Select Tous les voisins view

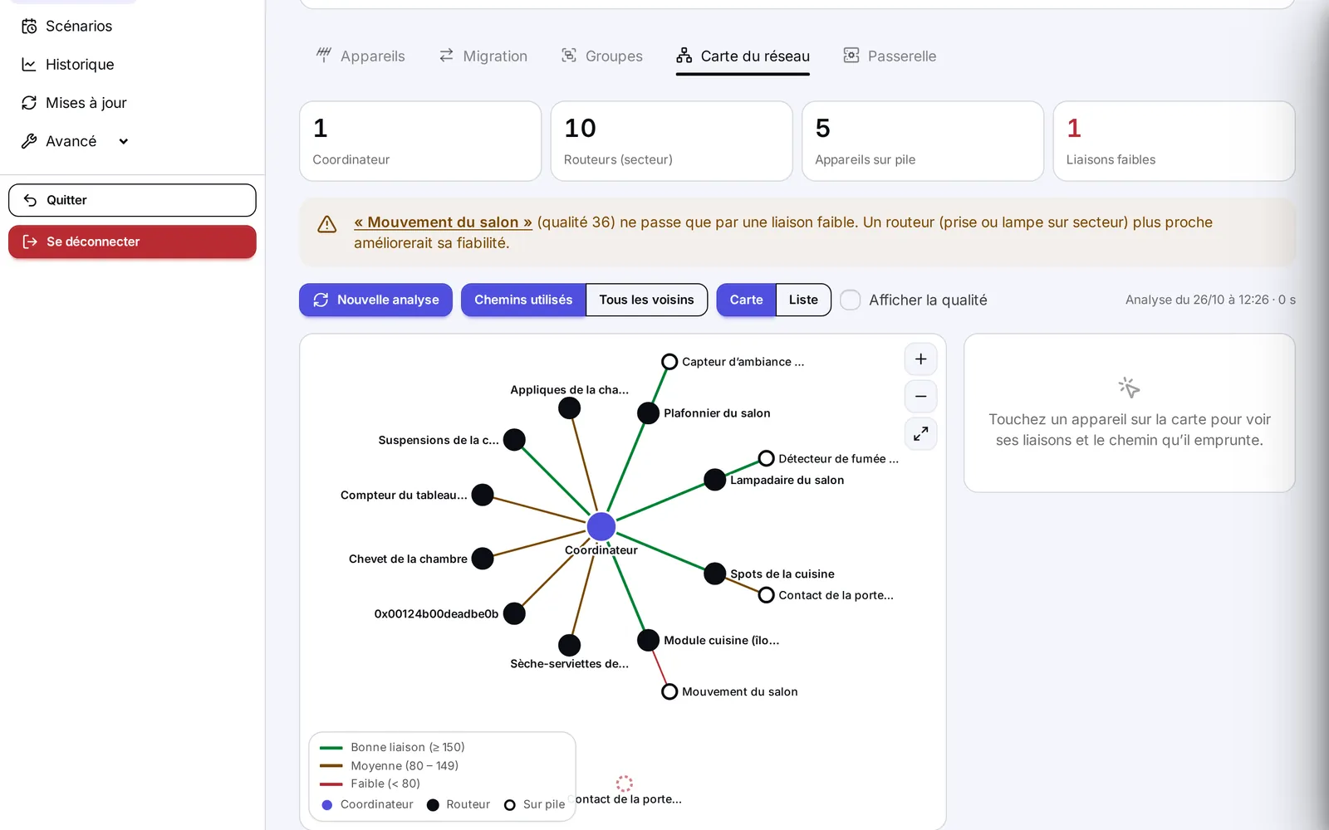646,300
